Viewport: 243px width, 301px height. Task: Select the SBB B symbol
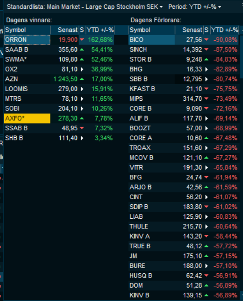pyautogui.click(x=138, y=79)
